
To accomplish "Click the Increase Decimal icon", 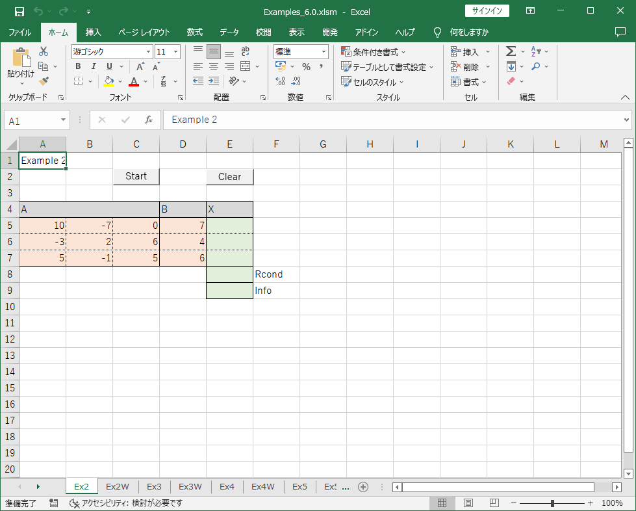I will tap(281, 82).
